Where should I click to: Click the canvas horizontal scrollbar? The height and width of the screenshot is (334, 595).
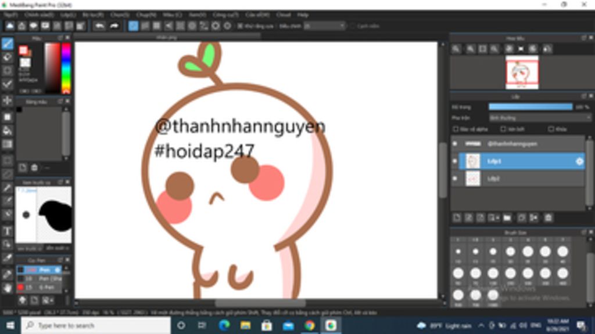tap(260, 303)
